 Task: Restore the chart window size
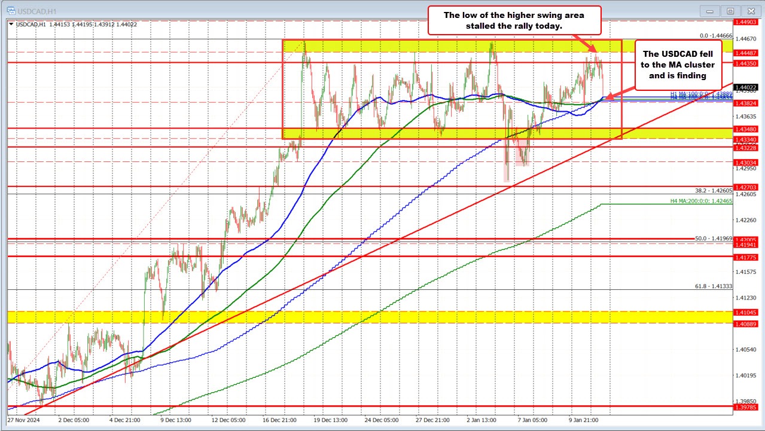point(730,10)
